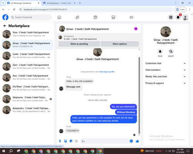
Task: Expand Customize chat section
Action: coord(166,63)
